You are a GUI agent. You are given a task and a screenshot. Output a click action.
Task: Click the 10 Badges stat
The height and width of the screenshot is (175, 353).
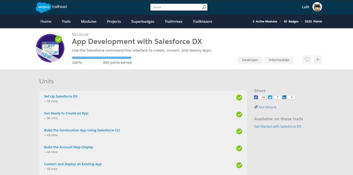point(291,21)
